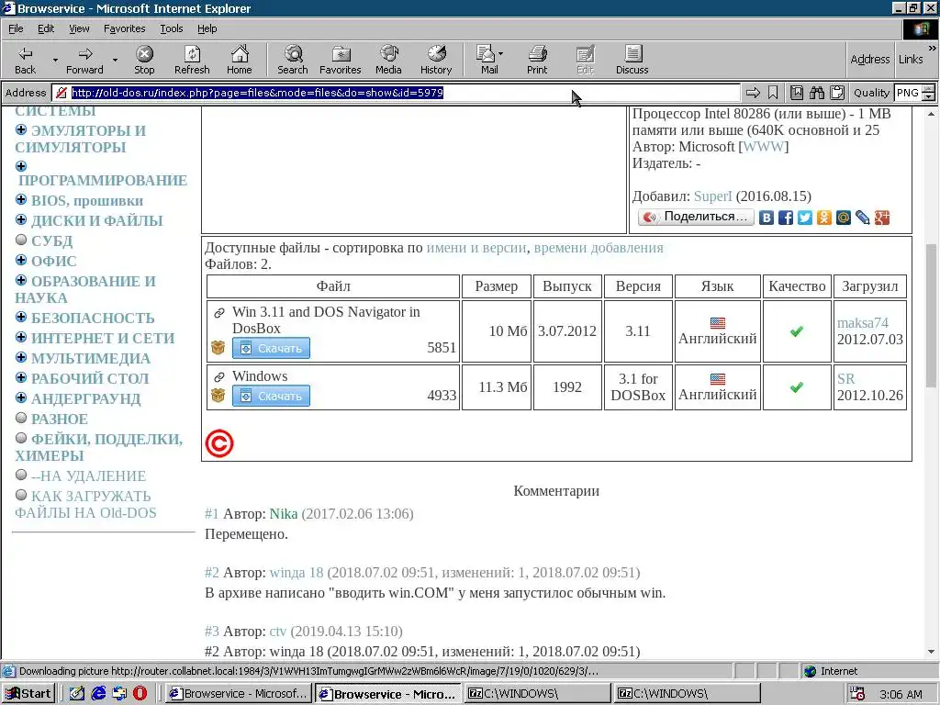Share via the Google Plus icon
Image resolution: width=940 pixels, height=705 pixels.
coord(882,218)
